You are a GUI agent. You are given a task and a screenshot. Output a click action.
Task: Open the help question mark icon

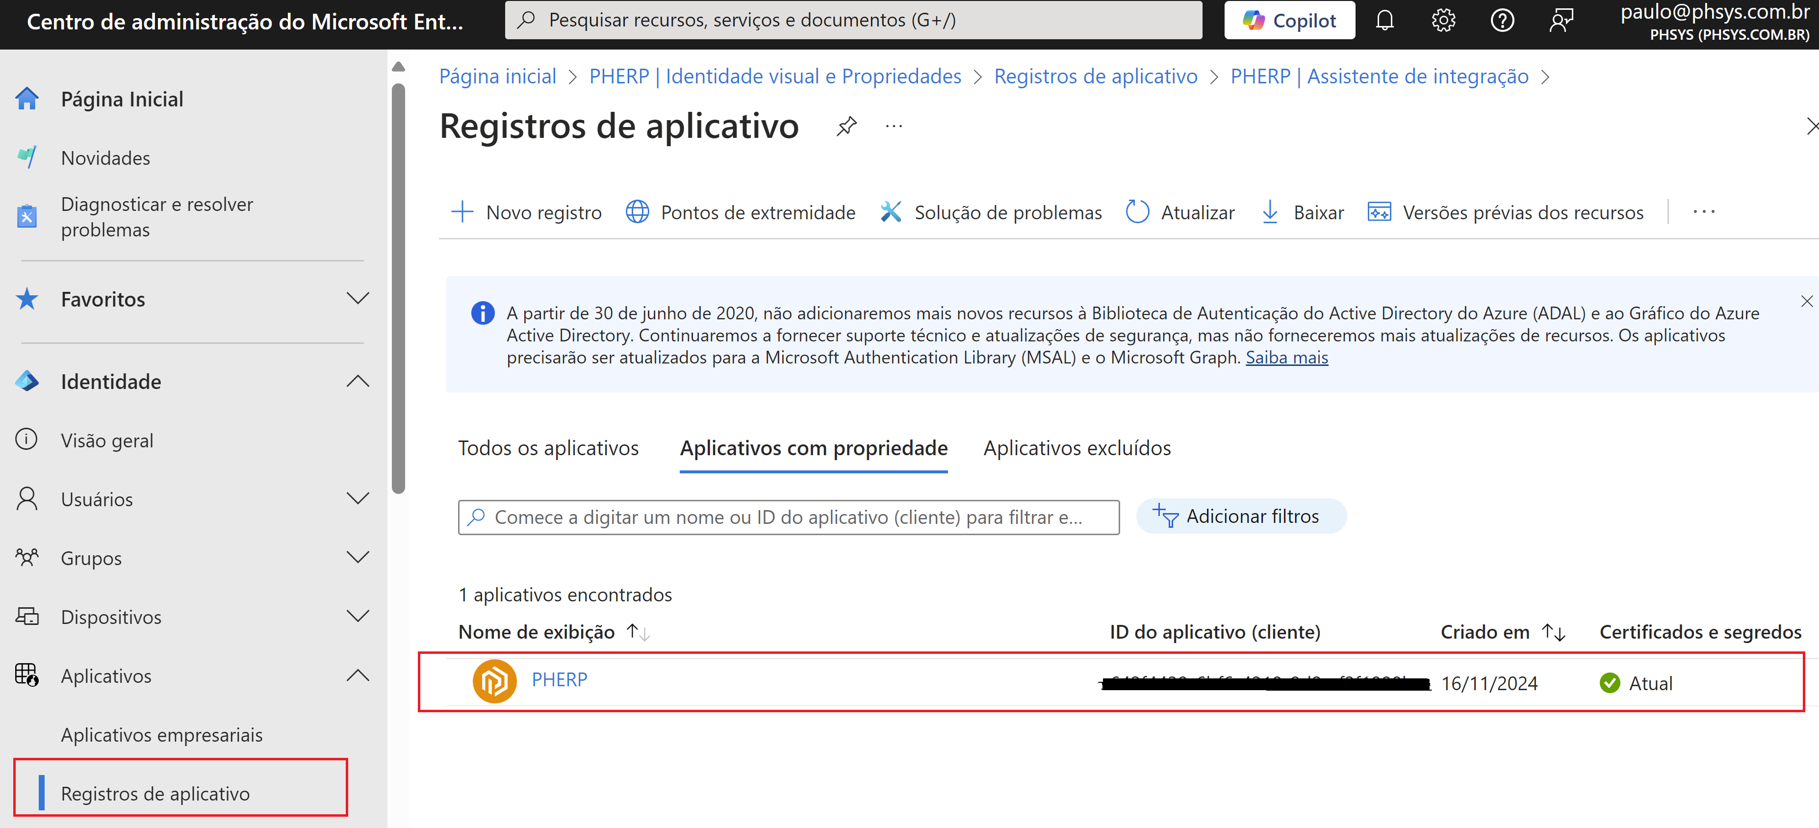tap(1502, 21)
